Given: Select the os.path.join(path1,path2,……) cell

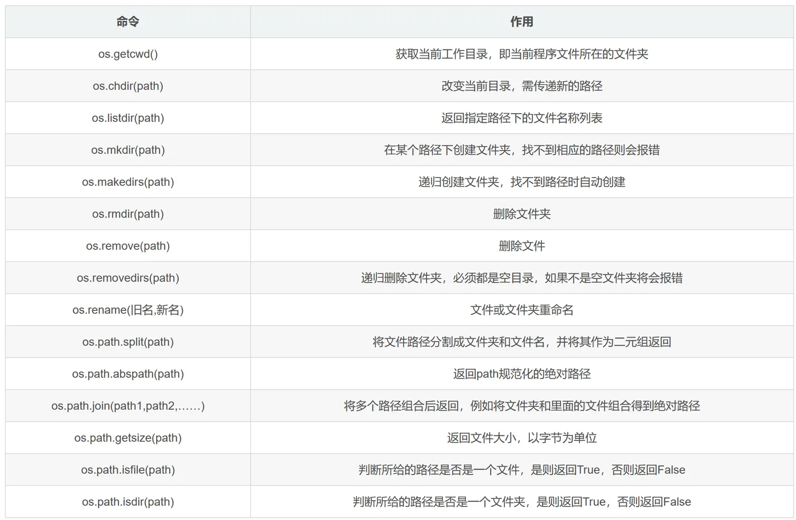Looking at the screenshot, I should click(x=128, y=406).
